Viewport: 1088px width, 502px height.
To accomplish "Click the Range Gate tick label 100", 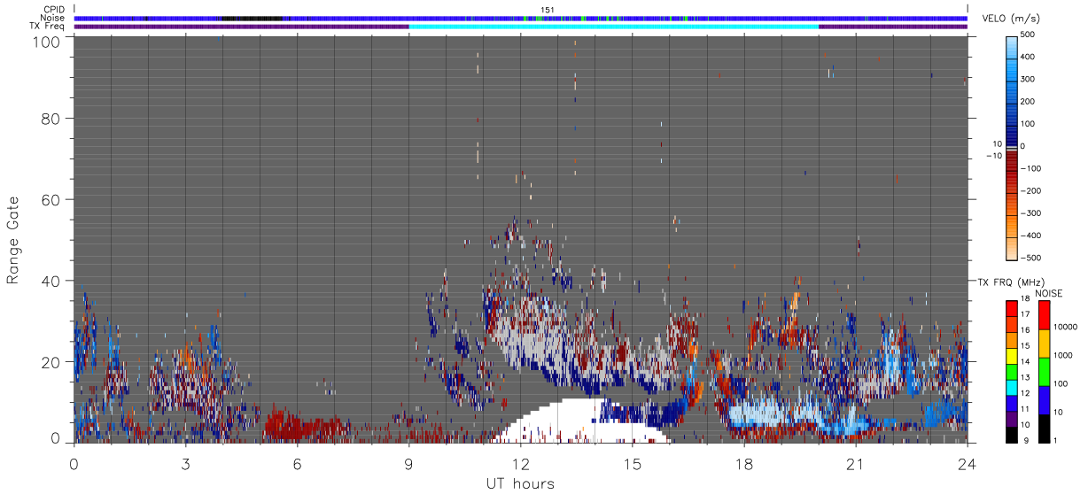I will point(44,41).
